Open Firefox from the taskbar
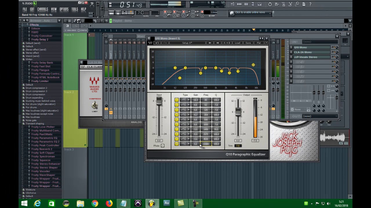 pos(109,203)
